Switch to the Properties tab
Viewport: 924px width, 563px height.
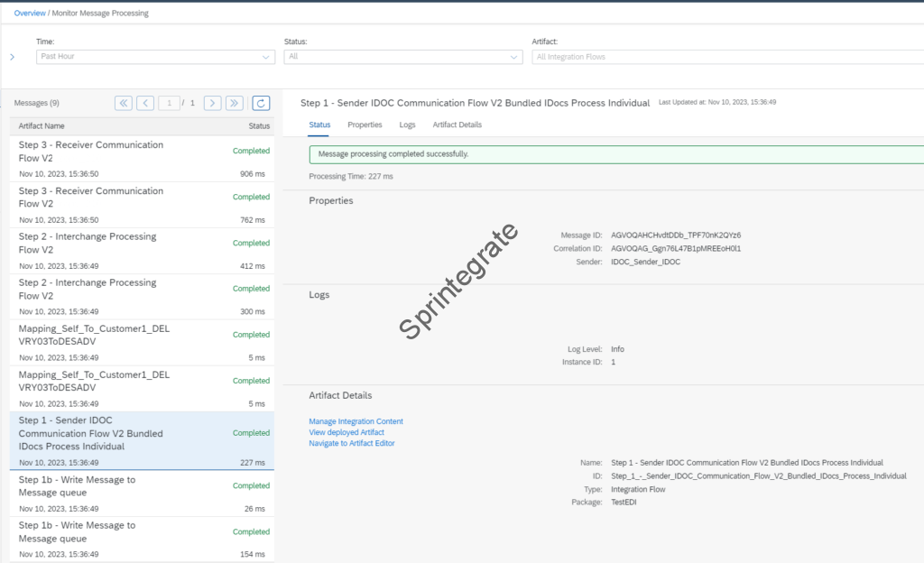[x=365, y=125]
